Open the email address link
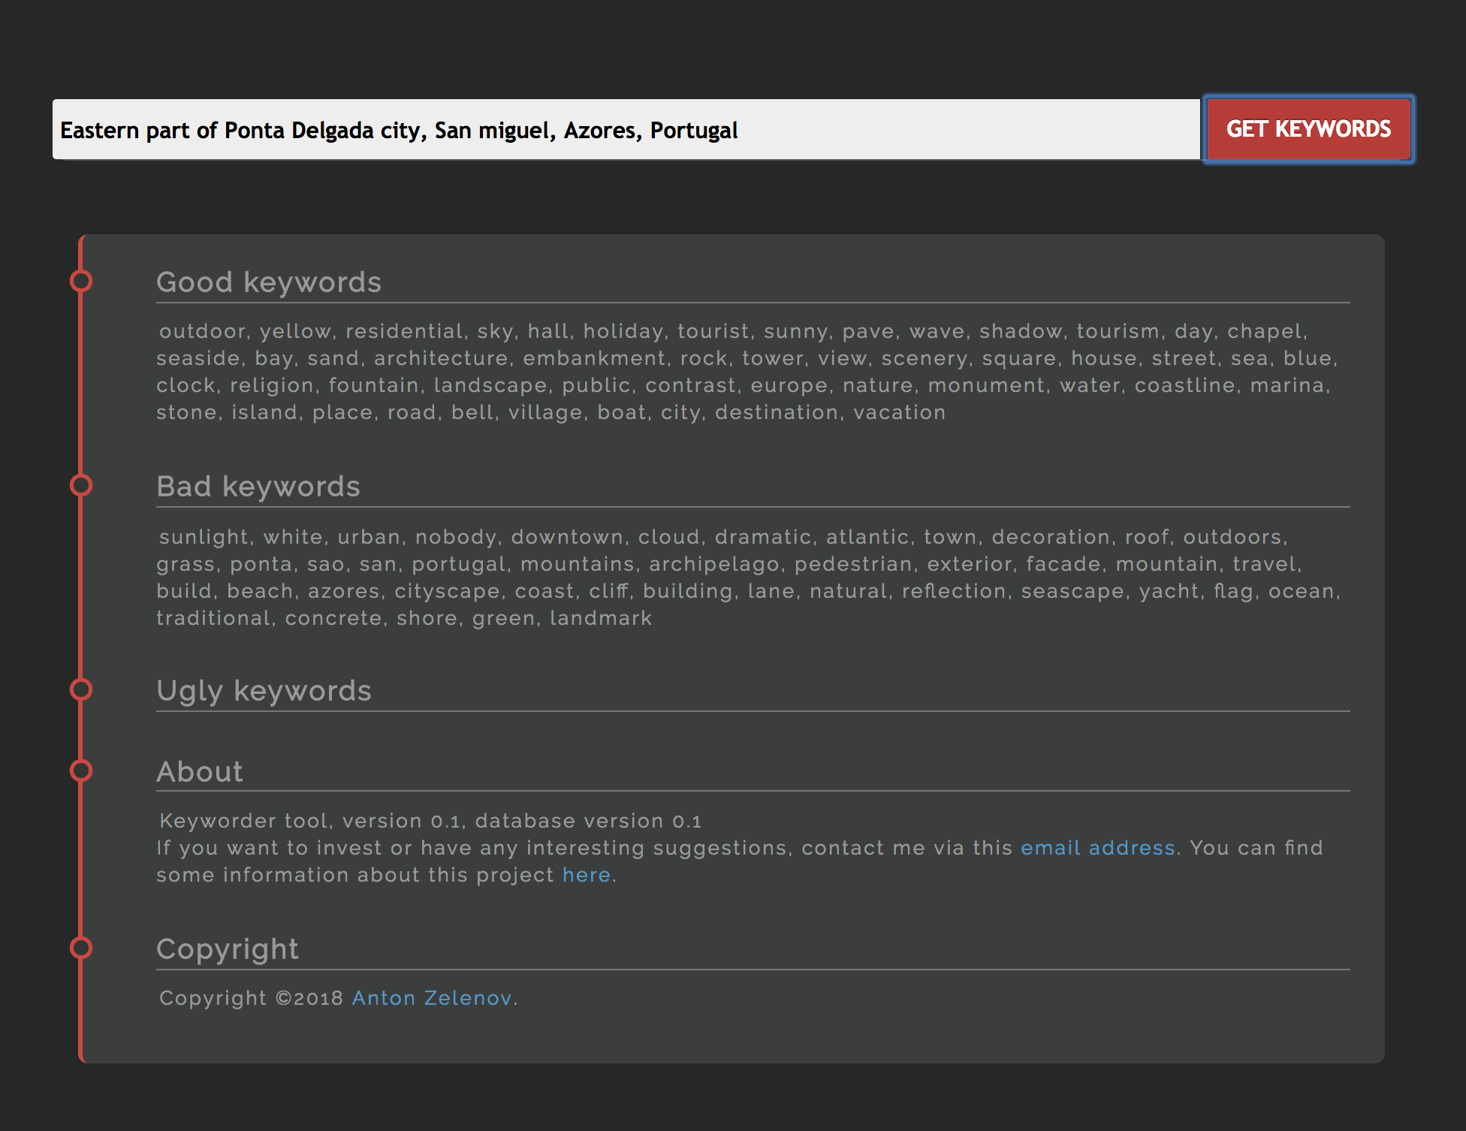The width and height of the screenshot is (1466, 1131). [1097, 848]
